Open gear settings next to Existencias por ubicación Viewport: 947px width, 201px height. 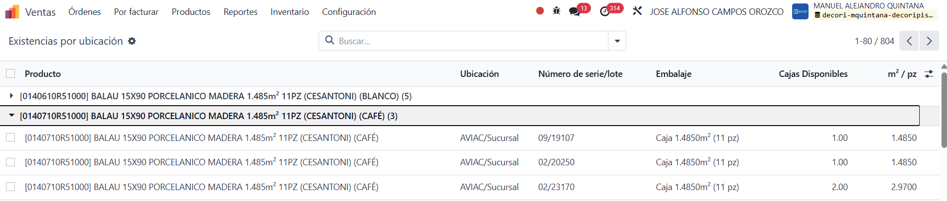[132, 41]
